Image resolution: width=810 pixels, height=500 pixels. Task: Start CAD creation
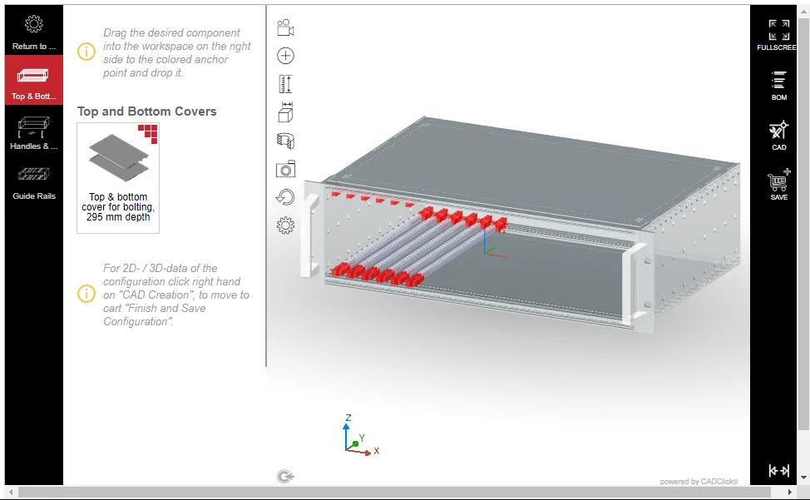coord(778,134)
